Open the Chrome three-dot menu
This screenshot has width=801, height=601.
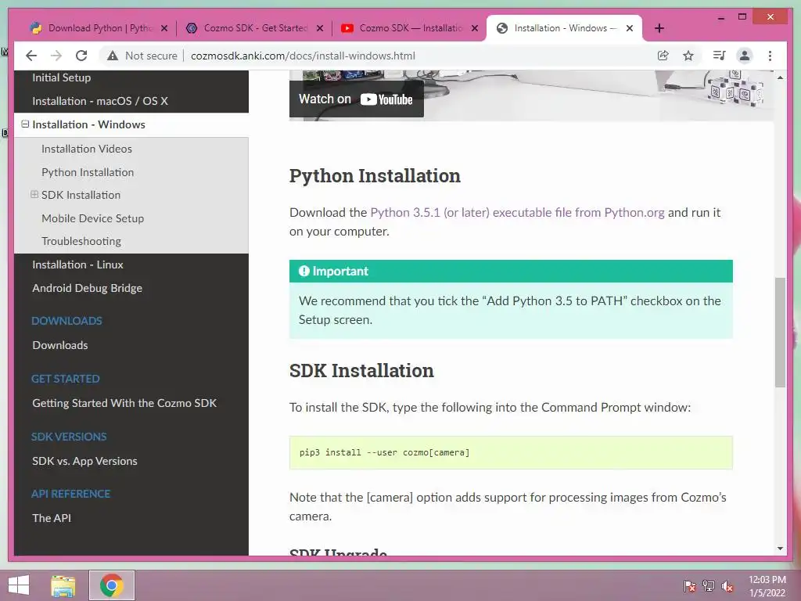[770, 56]
